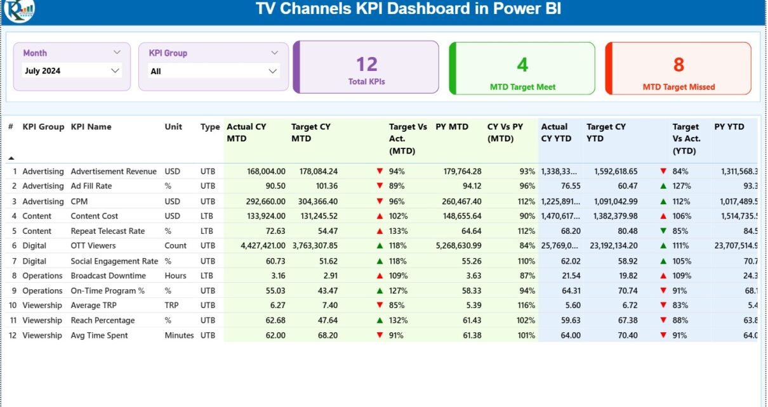Select the MTD Target Missed card

pyautogui.click(x=679, y=68)
